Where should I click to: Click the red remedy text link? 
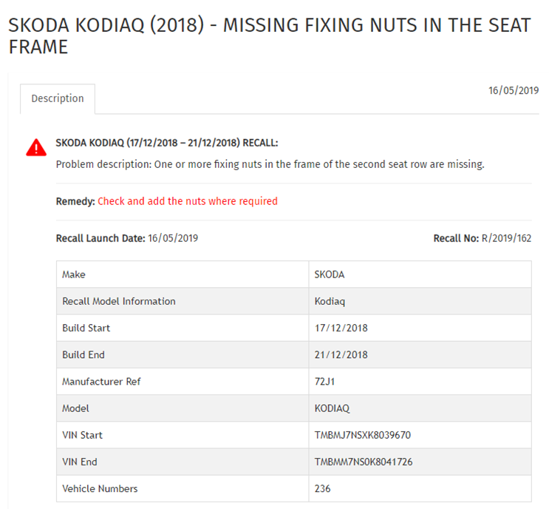pyautogui.click(x=188, y=201)
